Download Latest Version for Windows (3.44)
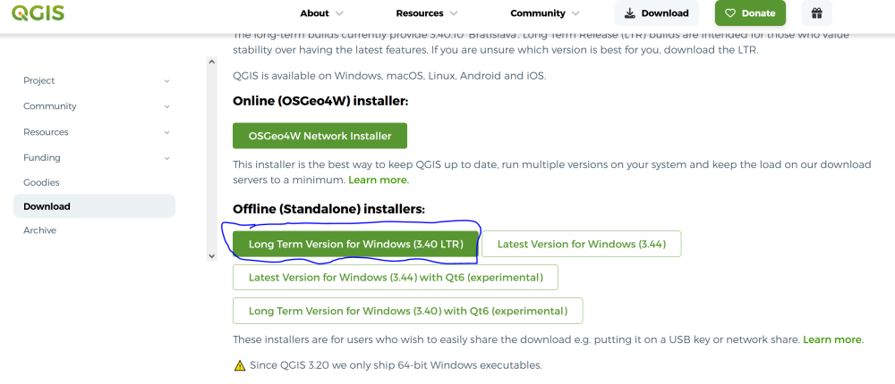895x384 pixels. pyautogui.click(x=582, y=244)
